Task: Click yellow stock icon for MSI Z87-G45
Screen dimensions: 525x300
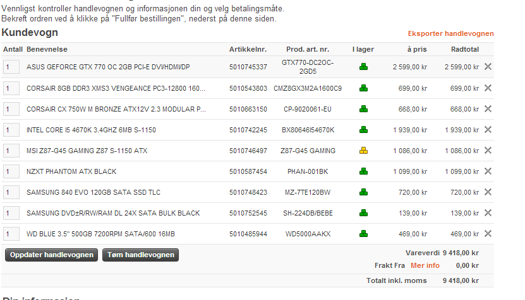Action: (363, 151)
